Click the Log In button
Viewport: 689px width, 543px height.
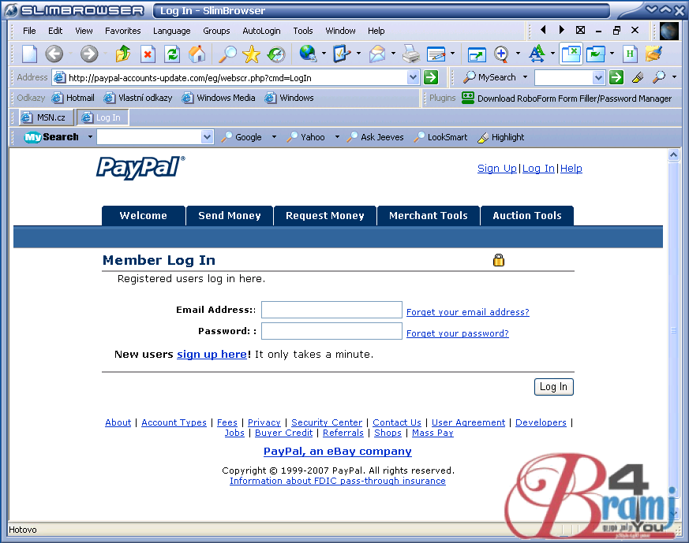pyautogui.click(x=553, y=387)
